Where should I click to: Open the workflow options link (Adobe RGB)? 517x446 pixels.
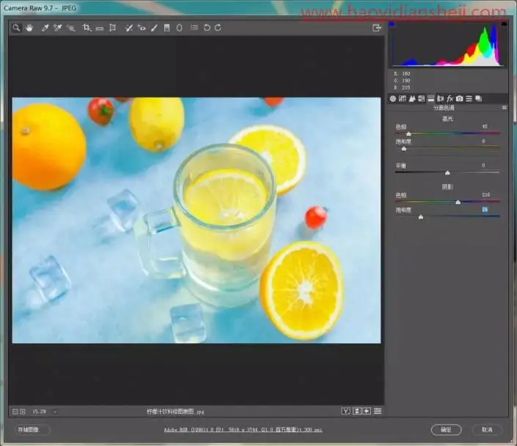pos(243,430)
